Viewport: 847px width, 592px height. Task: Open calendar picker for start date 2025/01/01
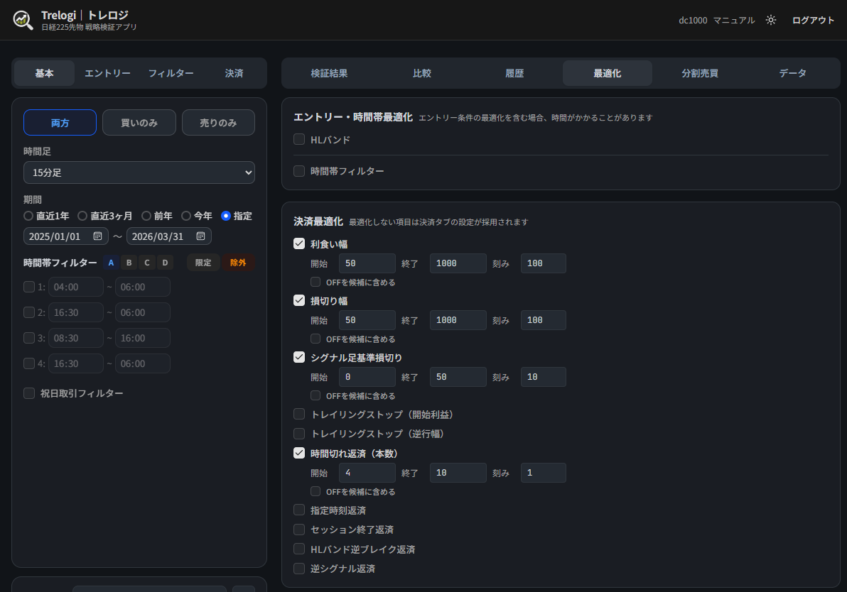click(98, 236)
